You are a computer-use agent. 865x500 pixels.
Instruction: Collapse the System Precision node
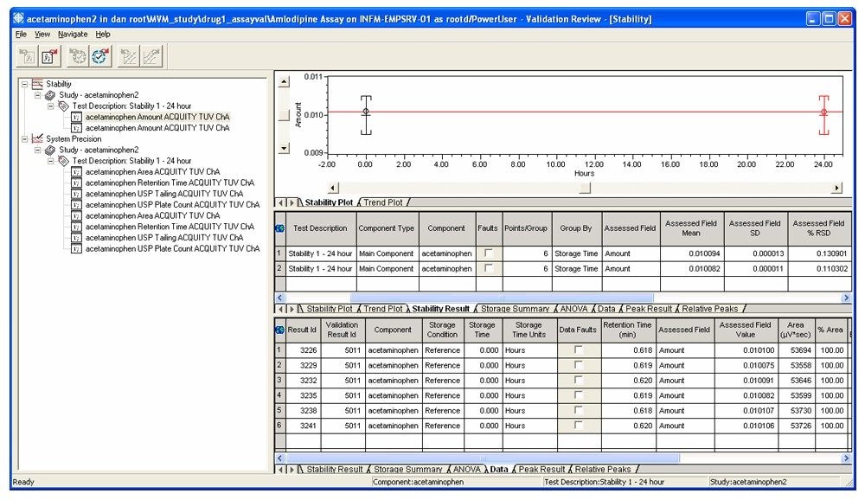pos(24,139)
